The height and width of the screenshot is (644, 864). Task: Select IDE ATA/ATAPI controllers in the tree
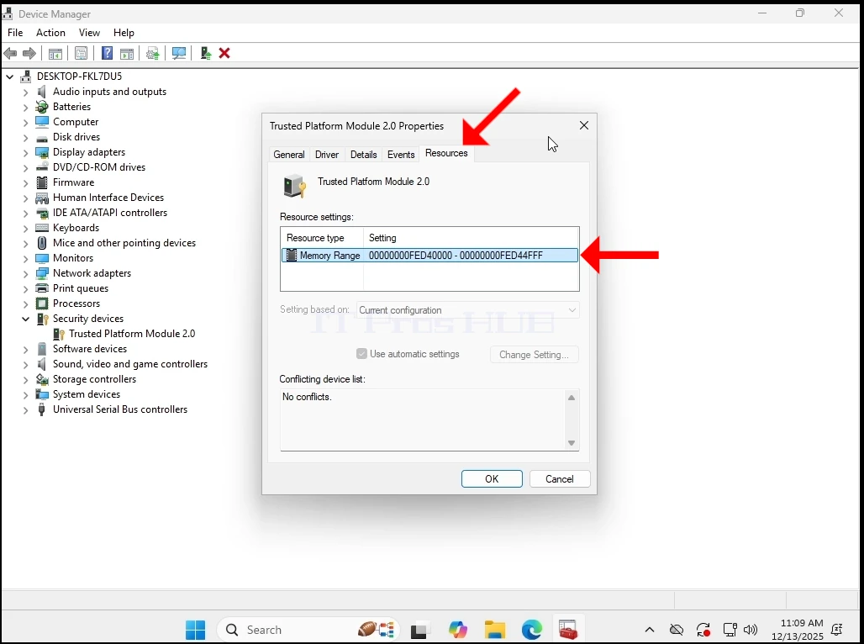109,213
